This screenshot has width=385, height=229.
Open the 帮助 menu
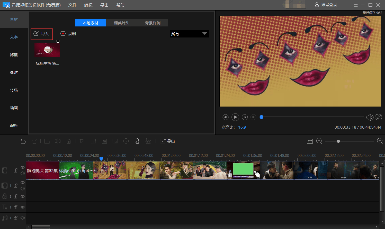[120, 5]
